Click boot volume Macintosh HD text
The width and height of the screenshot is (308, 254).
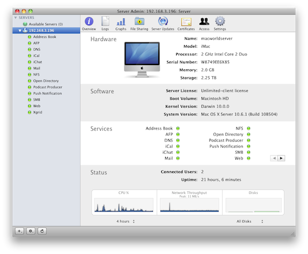click(215, 98)
